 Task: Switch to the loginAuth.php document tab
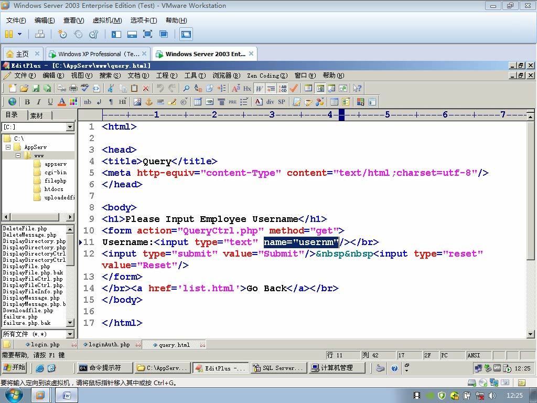tap(109, 344)
